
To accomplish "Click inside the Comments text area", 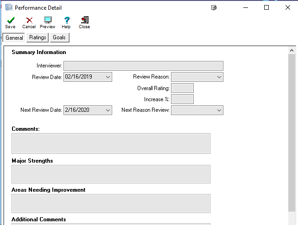I will (111, 143).
